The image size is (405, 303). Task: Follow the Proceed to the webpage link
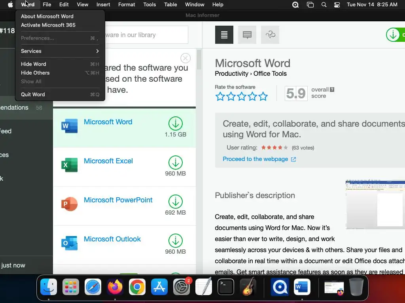pos(259,159)
